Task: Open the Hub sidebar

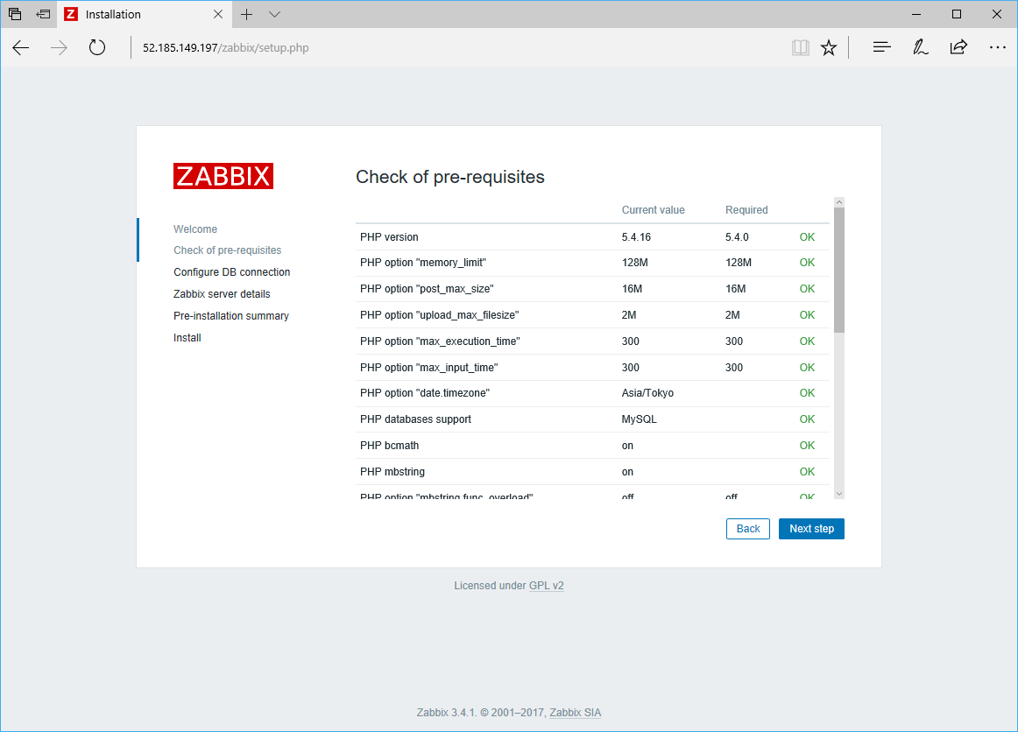Action: point(881,47)
